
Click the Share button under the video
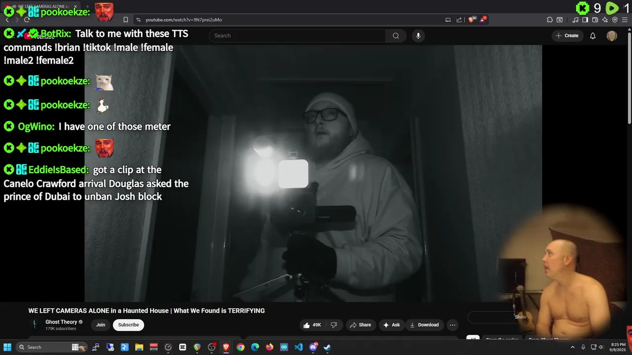click(x=360, y=324)
